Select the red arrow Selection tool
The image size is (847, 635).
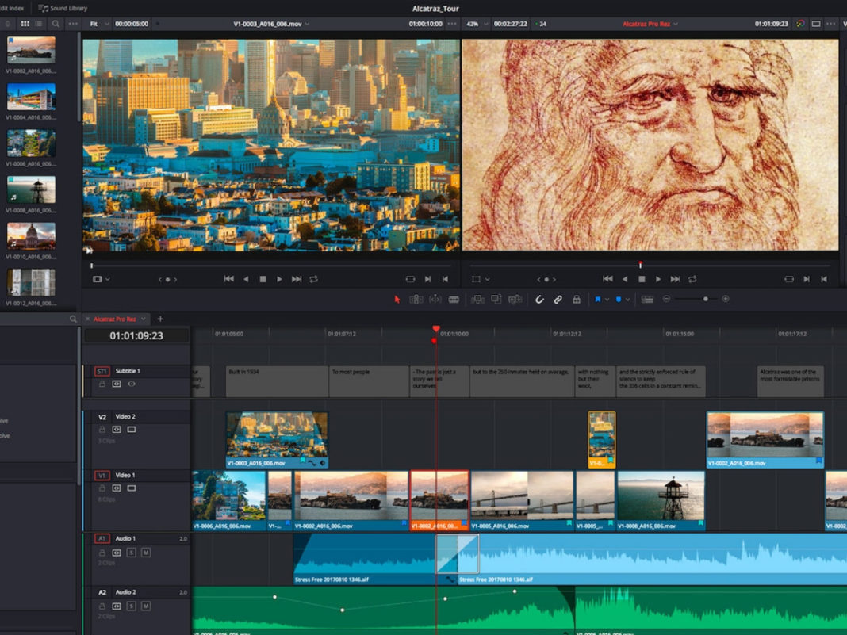pos(398,300)
